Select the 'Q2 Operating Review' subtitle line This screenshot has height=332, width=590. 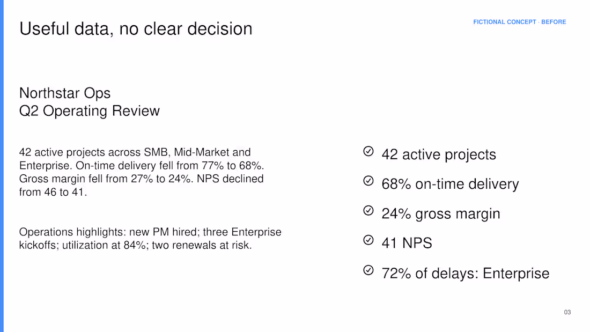tap(90, 111)
